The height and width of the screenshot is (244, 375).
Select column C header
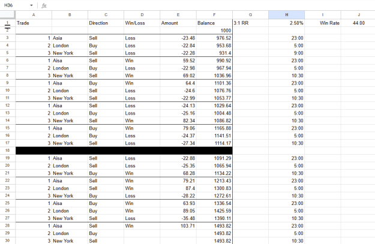click(106, 15)
